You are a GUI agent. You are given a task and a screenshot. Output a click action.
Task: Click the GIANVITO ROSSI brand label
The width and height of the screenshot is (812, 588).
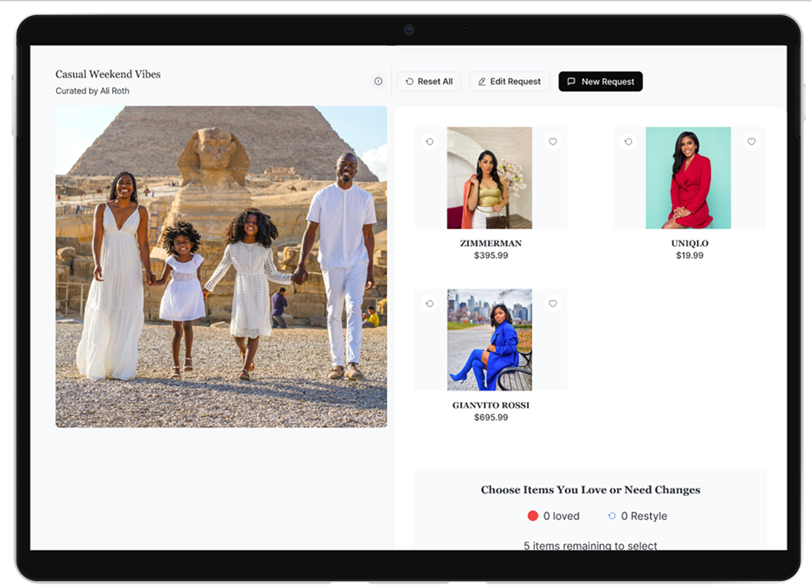pos(490,405)
